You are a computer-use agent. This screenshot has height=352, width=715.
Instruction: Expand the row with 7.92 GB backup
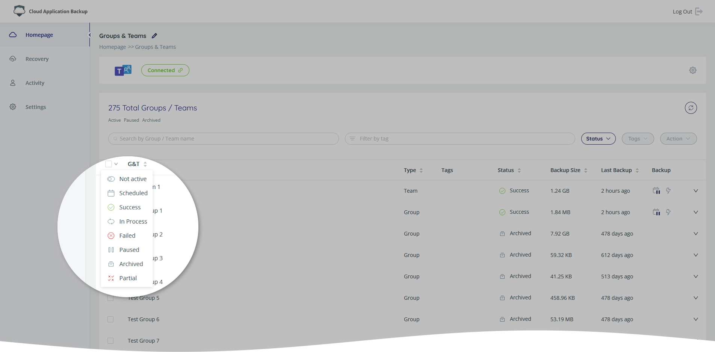point(696,234)
